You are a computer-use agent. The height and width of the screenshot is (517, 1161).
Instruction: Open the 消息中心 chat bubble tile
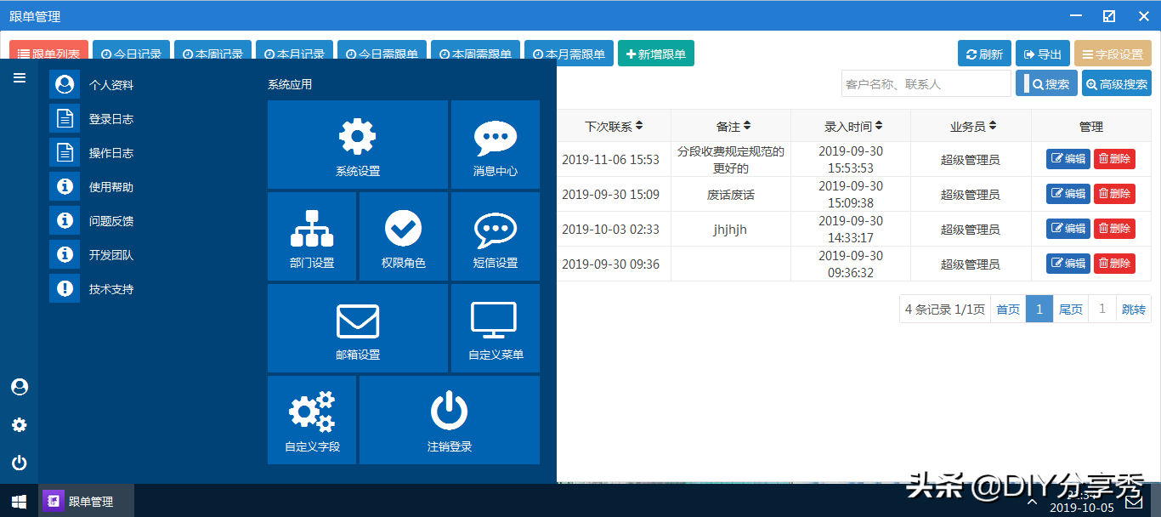496,145
